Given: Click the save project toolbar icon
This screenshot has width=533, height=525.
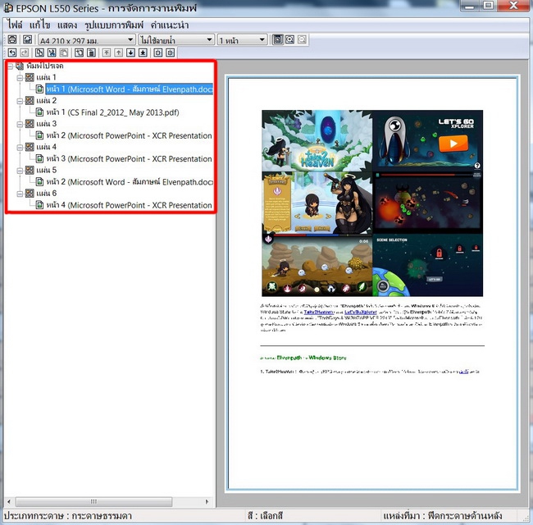Looking at the screenshot, I should click(27, 39).
